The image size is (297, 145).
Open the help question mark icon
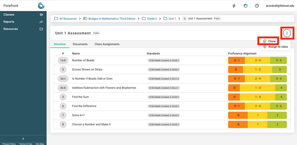tap(257, 6)
